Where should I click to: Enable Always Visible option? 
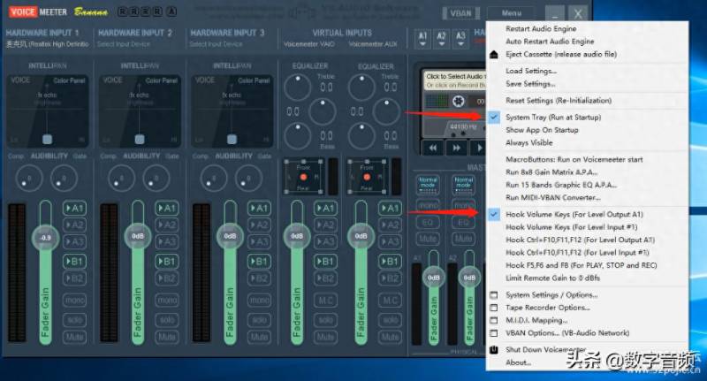tap(528, 142)
